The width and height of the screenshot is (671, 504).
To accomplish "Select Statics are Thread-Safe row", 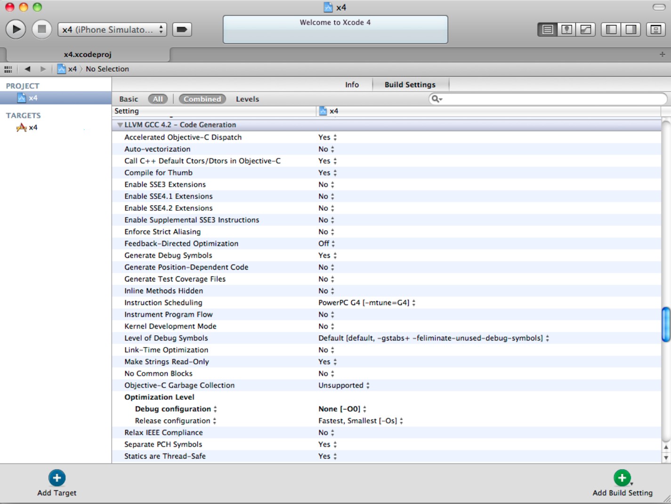I will [x=386, y=456].
